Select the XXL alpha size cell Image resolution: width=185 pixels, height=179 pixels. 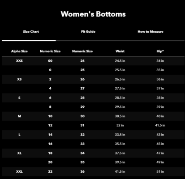[x=19, y=171]
